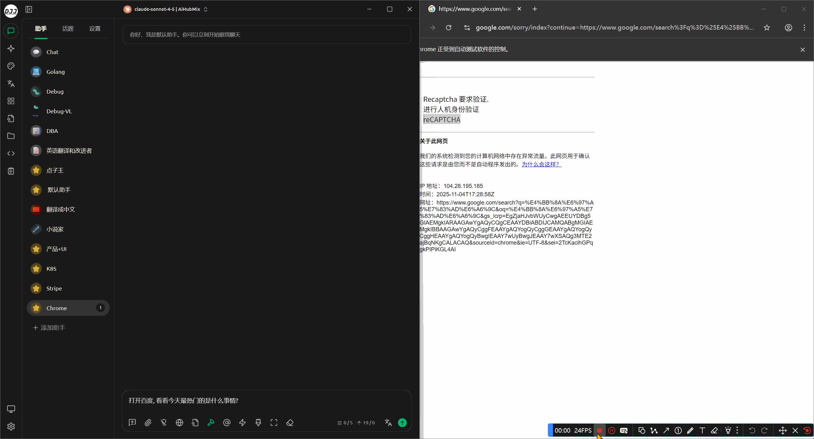Toggle web search globe icon
814x439 pixels.
(x=179, y=422)
